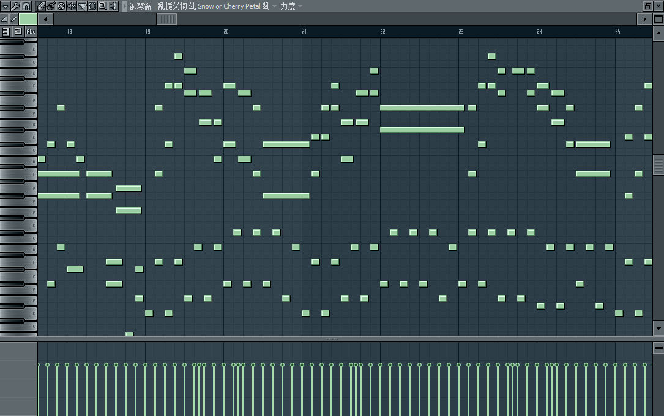Open the piano roll main menu arrow
The width and height of the screenshot is (664, 416).
click(5, 6)
